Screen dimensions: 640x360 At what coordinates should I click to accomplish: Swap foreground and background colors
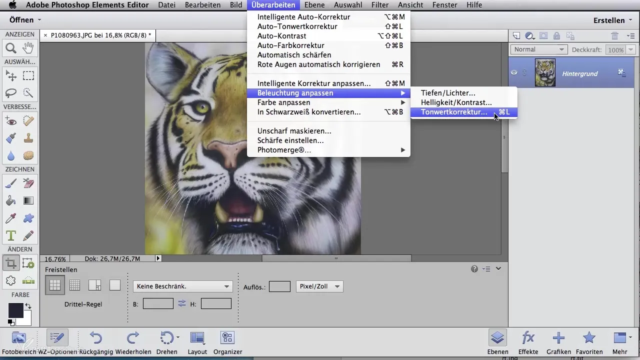28,306
